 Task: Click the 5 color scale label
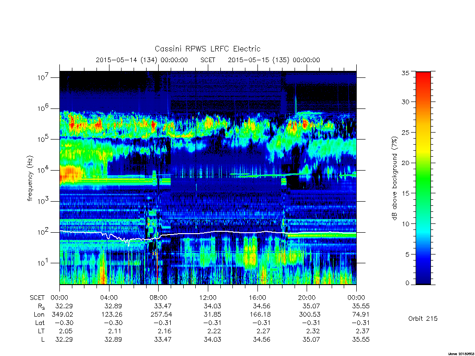coord(407,254)
